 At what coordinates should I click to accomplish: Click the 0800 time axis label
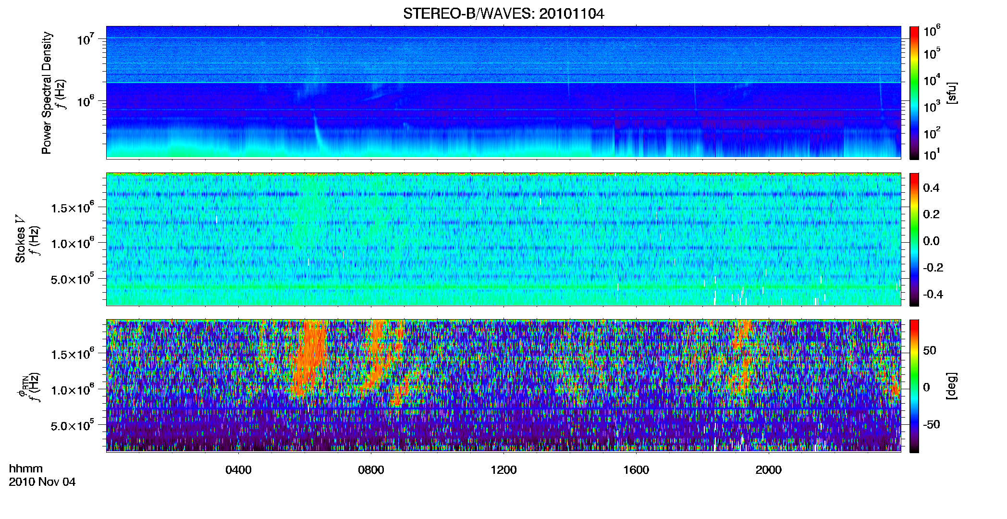click(371, 470)
